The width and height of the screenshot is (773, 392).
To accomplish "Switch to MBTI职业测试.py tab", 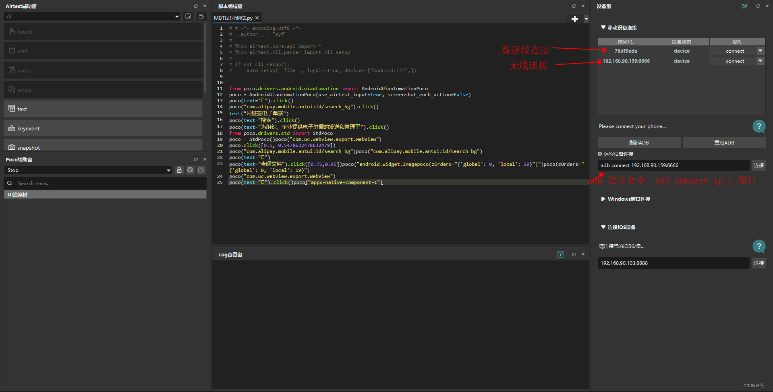I will click(x=233, y=18).
